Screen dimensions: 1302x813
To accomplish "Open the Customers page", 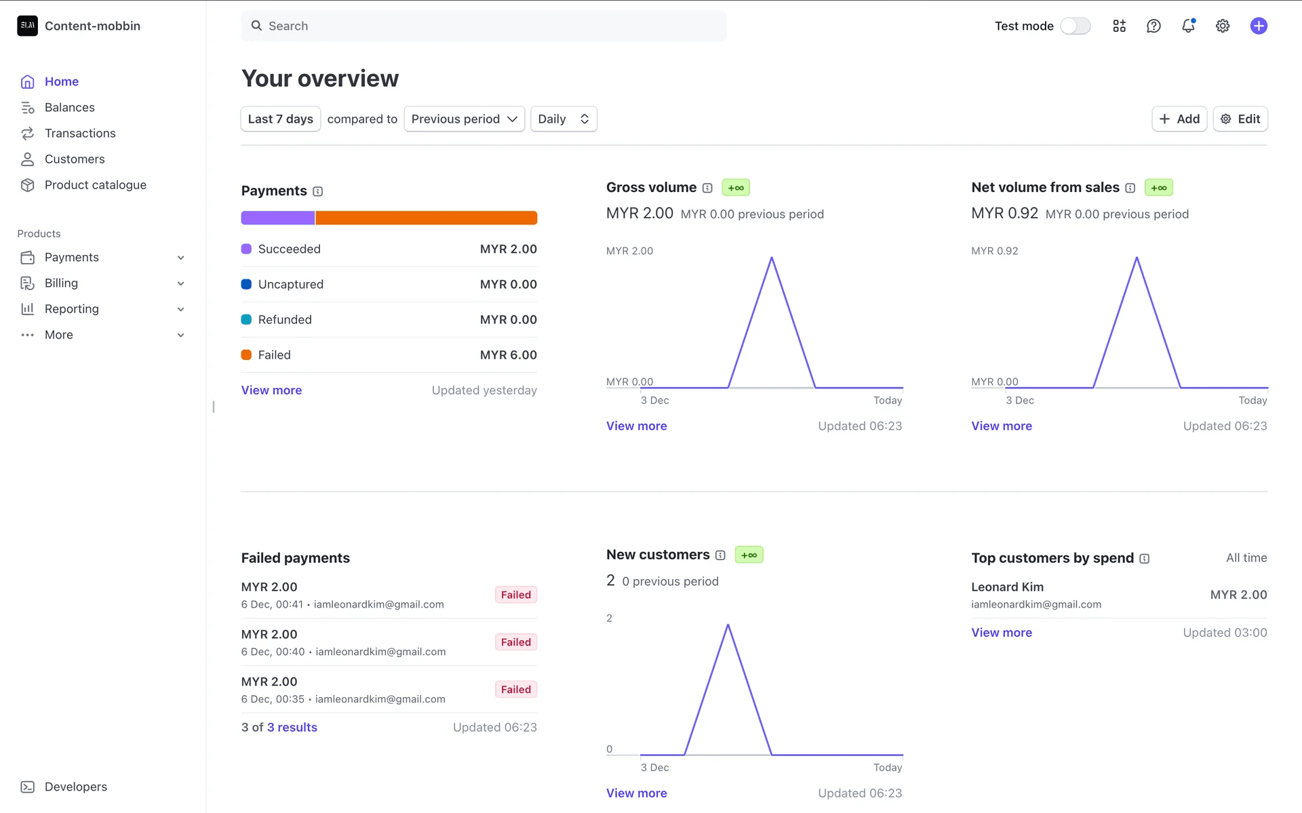I will pos(75,159).
